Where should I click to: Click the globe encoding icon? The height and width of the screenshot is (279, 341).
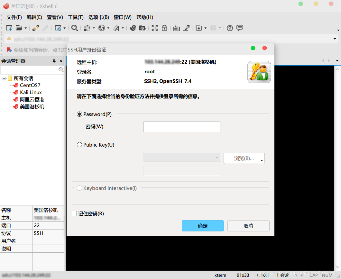[102, 28]
